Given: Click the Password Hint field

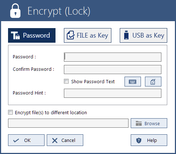Looking at the screenshot, I should click(x=112, y=93).
